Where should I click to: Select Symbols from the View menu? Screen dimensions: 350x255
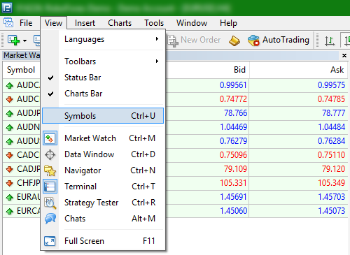pos(103,116)
